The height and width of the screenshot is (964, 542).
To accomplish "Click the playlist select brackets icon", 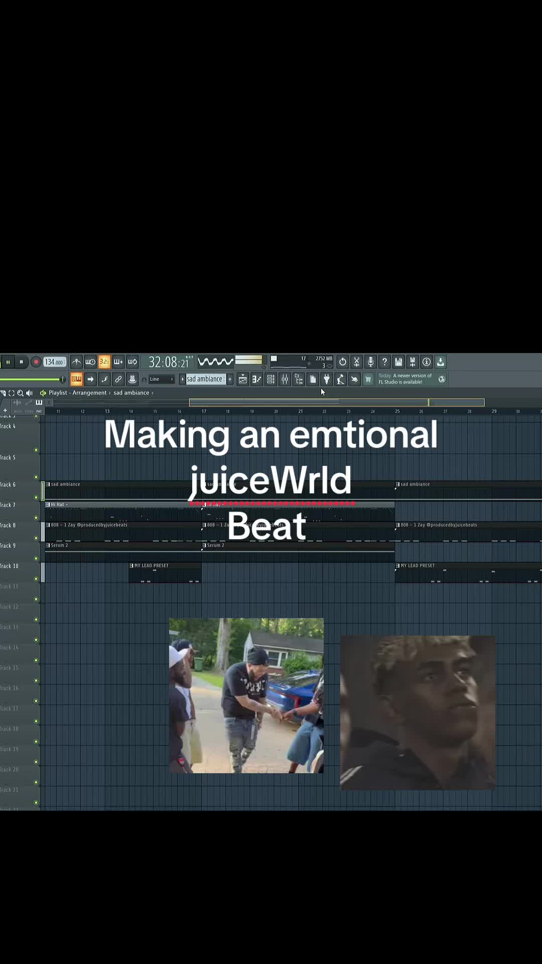I will (12, 393).
